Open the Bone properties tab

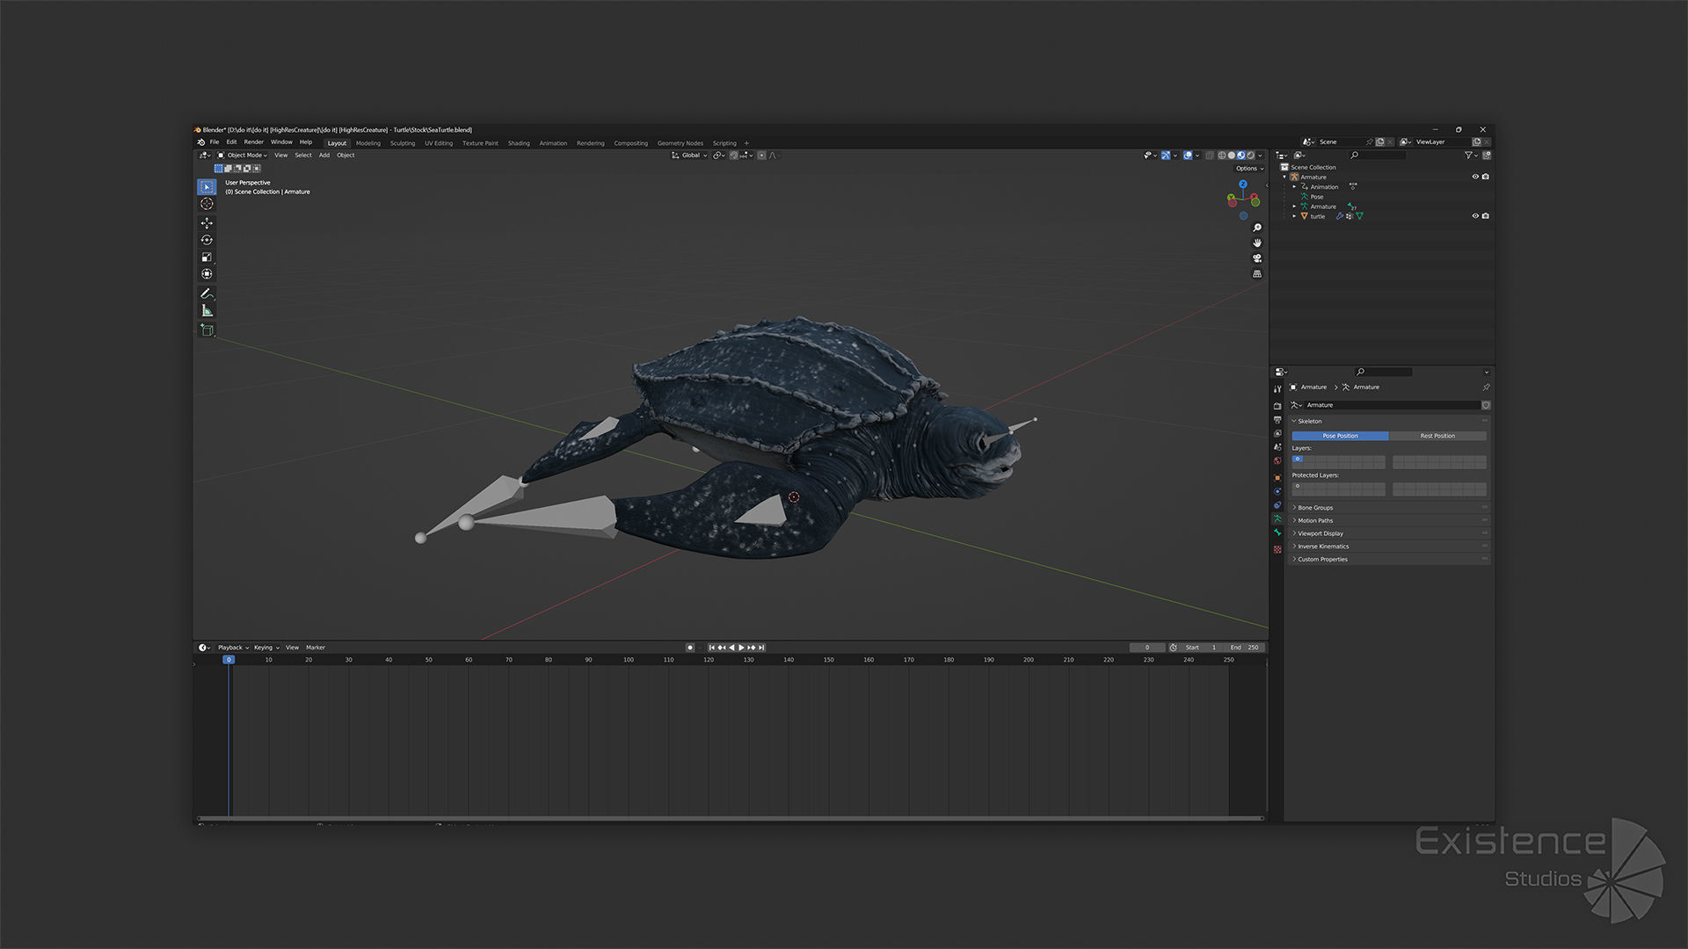[x=1277, y=532]
